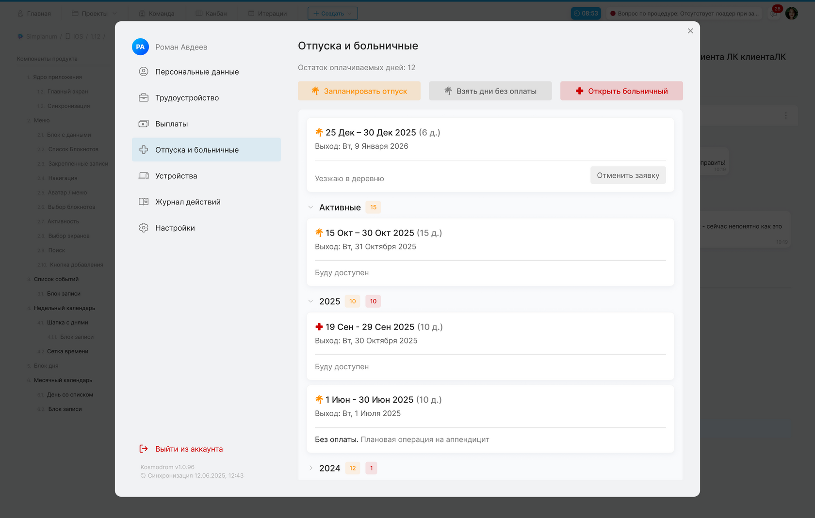Click orange badge 12 next to 2024
The image size is (815, 518).
(353, 468)
